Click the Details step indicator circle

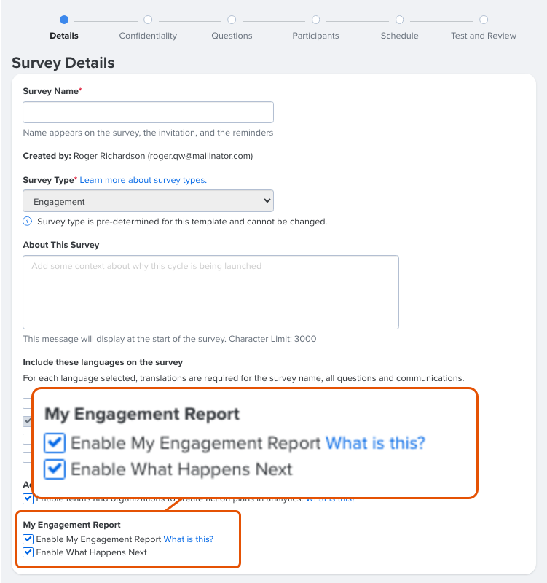(x=64, y=20)
